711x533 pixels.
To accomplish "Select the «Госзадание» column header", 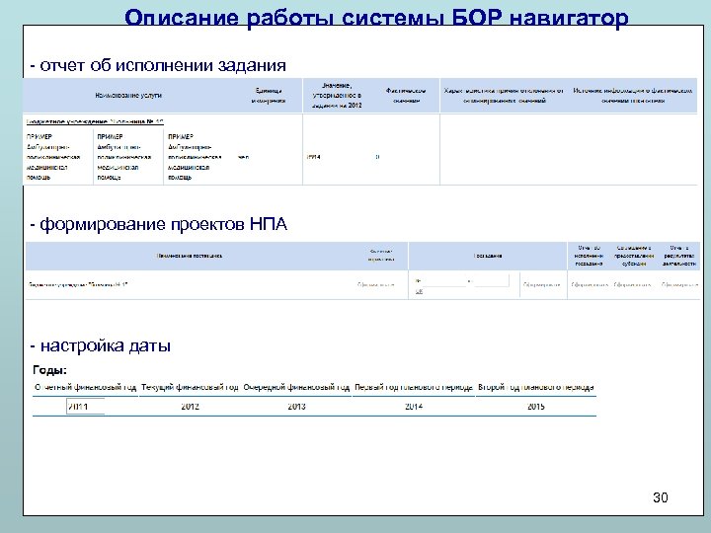I will click(x=488, y=256).
